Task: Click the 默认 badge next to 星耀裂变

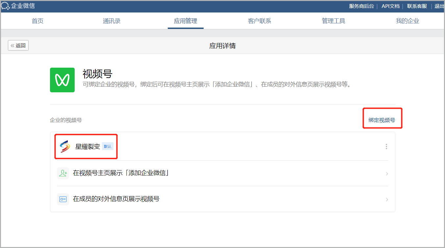Action: click(x=108, y=147)
